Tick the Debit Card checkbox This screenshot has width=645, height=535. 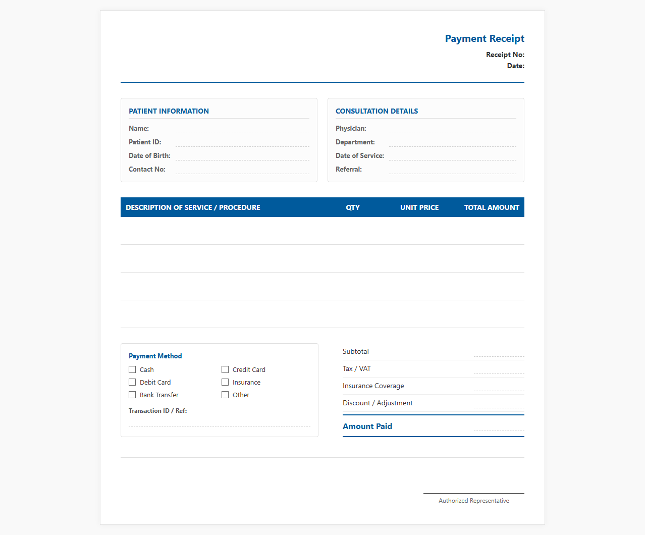[x=132, y=382]
